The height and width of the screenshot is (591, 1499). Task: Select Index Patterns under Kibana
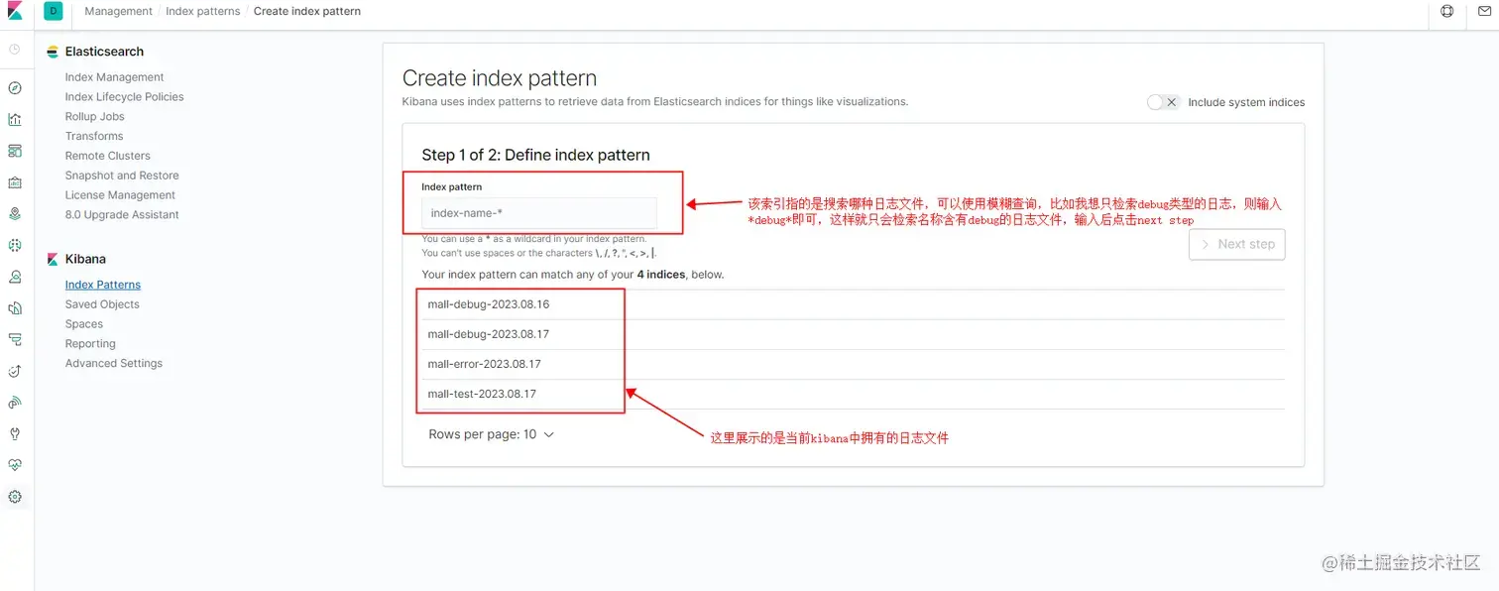pyautogui.click(x=103, y=285)
